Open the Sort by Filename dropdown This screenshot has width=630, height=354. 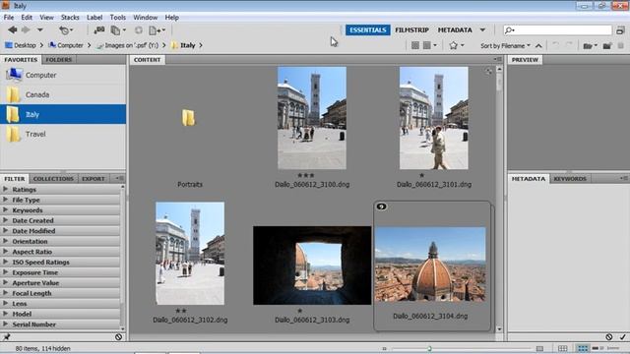click(505, 46)
